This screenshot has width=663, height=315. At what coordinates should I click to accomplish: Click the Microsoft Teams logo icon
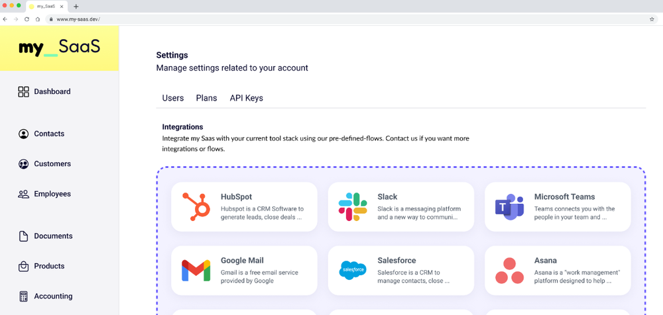509,207
